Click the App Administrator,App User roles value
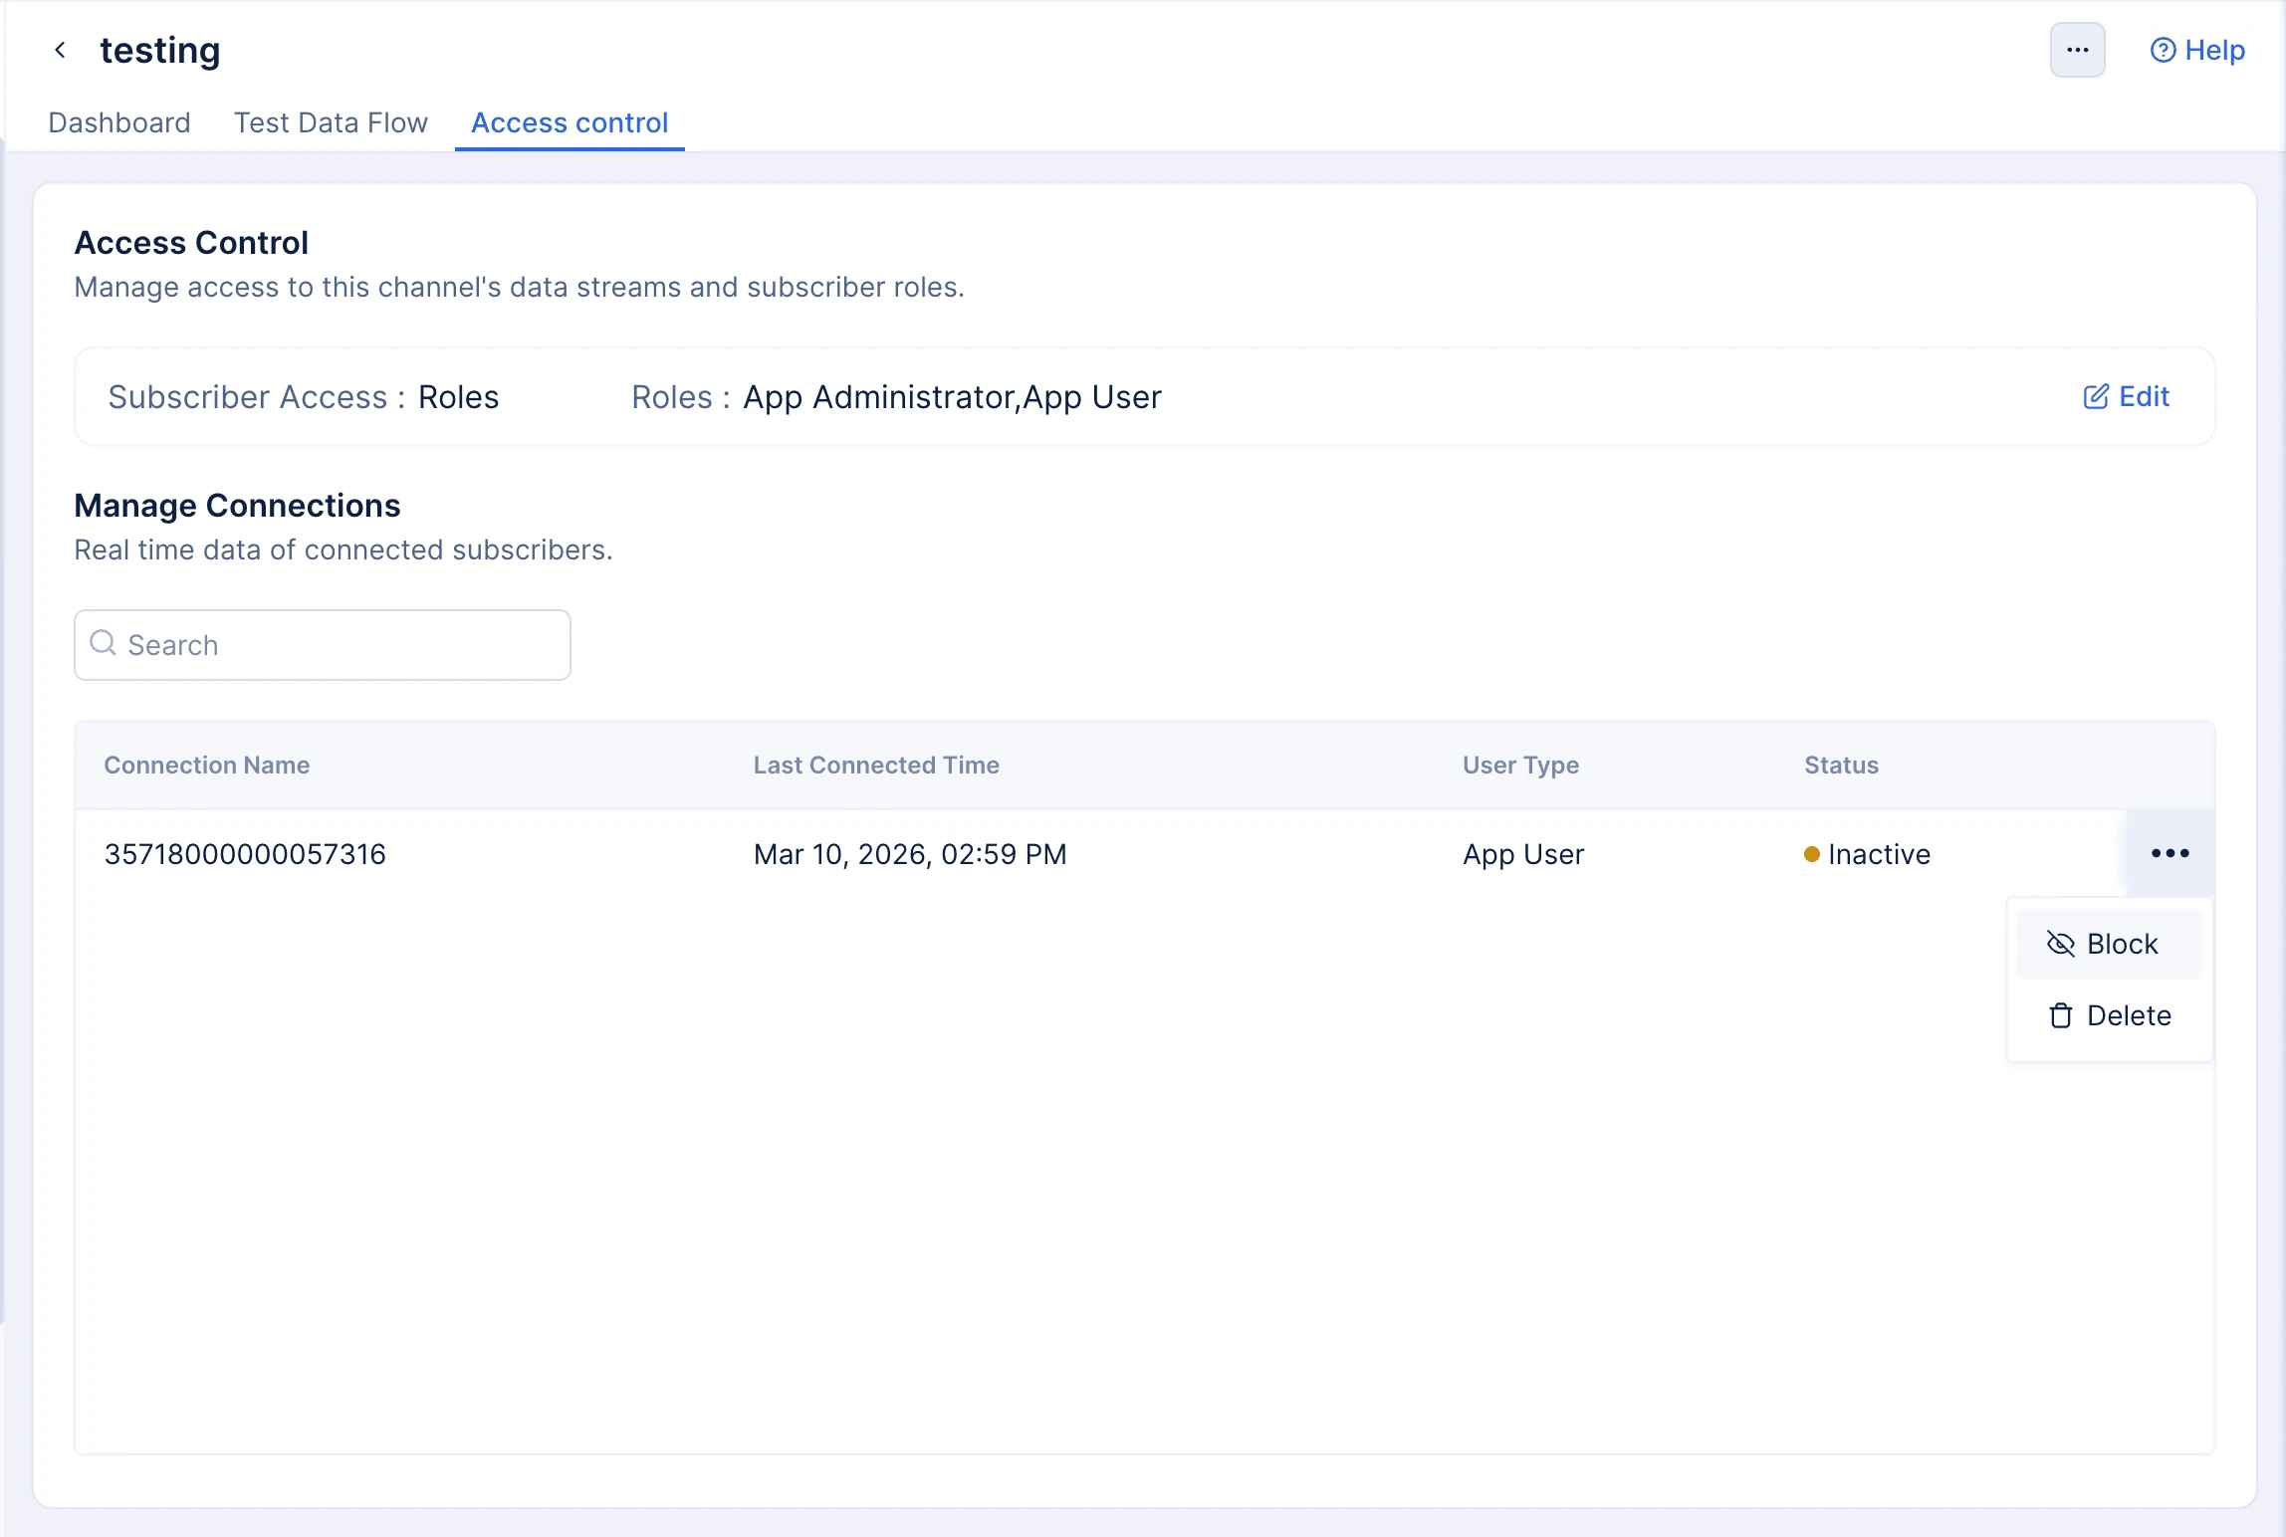This screenshot has width=2286, height=1537. [952, 397]
